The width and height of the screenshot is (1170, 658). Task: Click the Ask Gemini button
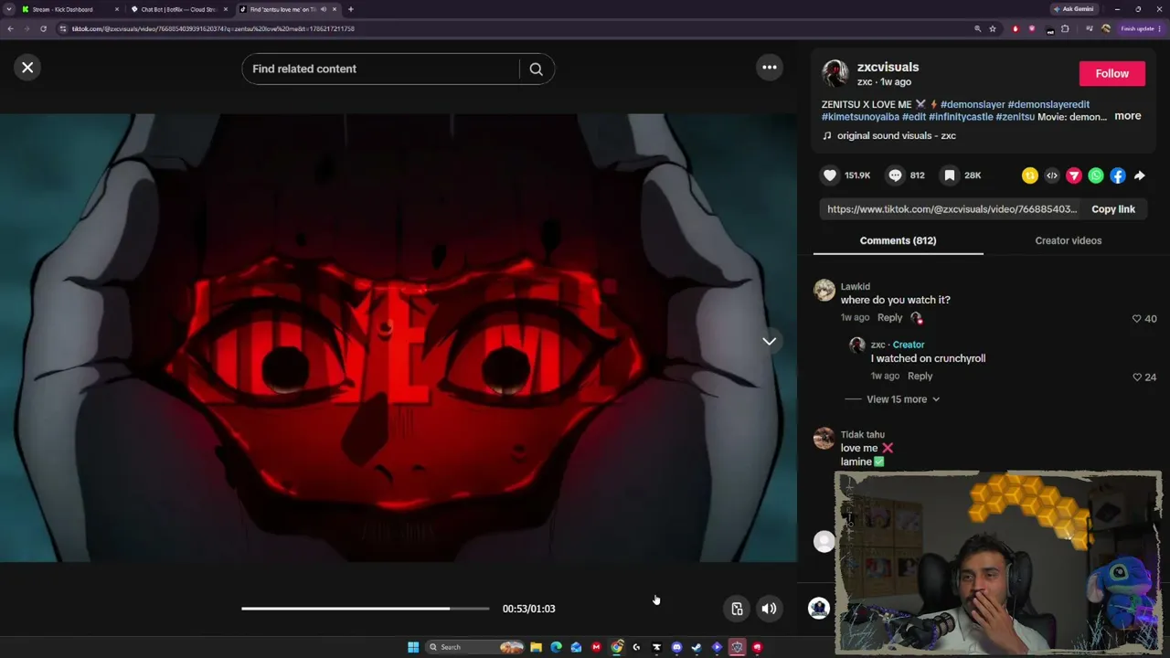(x=1073, y=9)
